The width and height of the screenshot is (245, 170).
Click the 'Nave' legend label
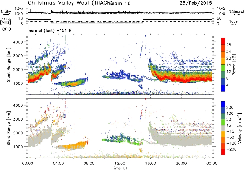click(233, 21)
